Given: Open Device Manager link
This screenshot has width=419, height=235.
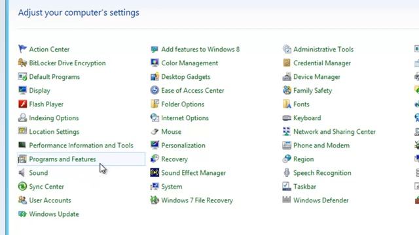Looking at the screenshot, I should (x=317, y=77).
